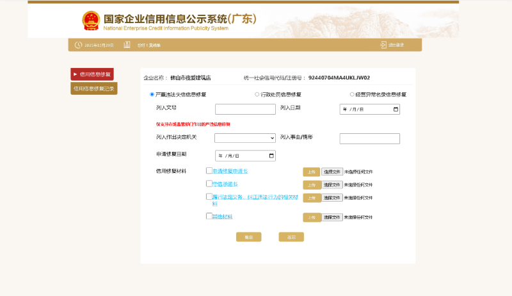Open the 信用信息修复 sidebar menu

coord(92,74)
